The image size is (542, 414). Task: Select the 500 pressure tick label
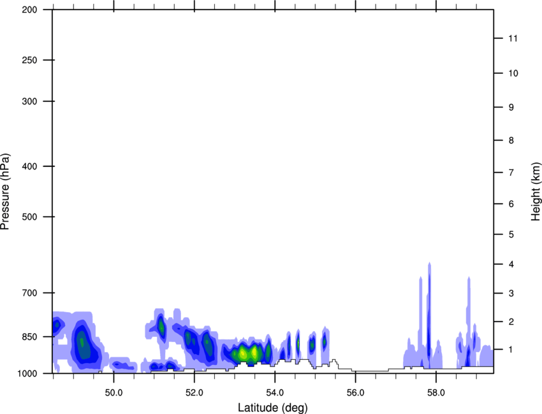(x=29, y=217)
